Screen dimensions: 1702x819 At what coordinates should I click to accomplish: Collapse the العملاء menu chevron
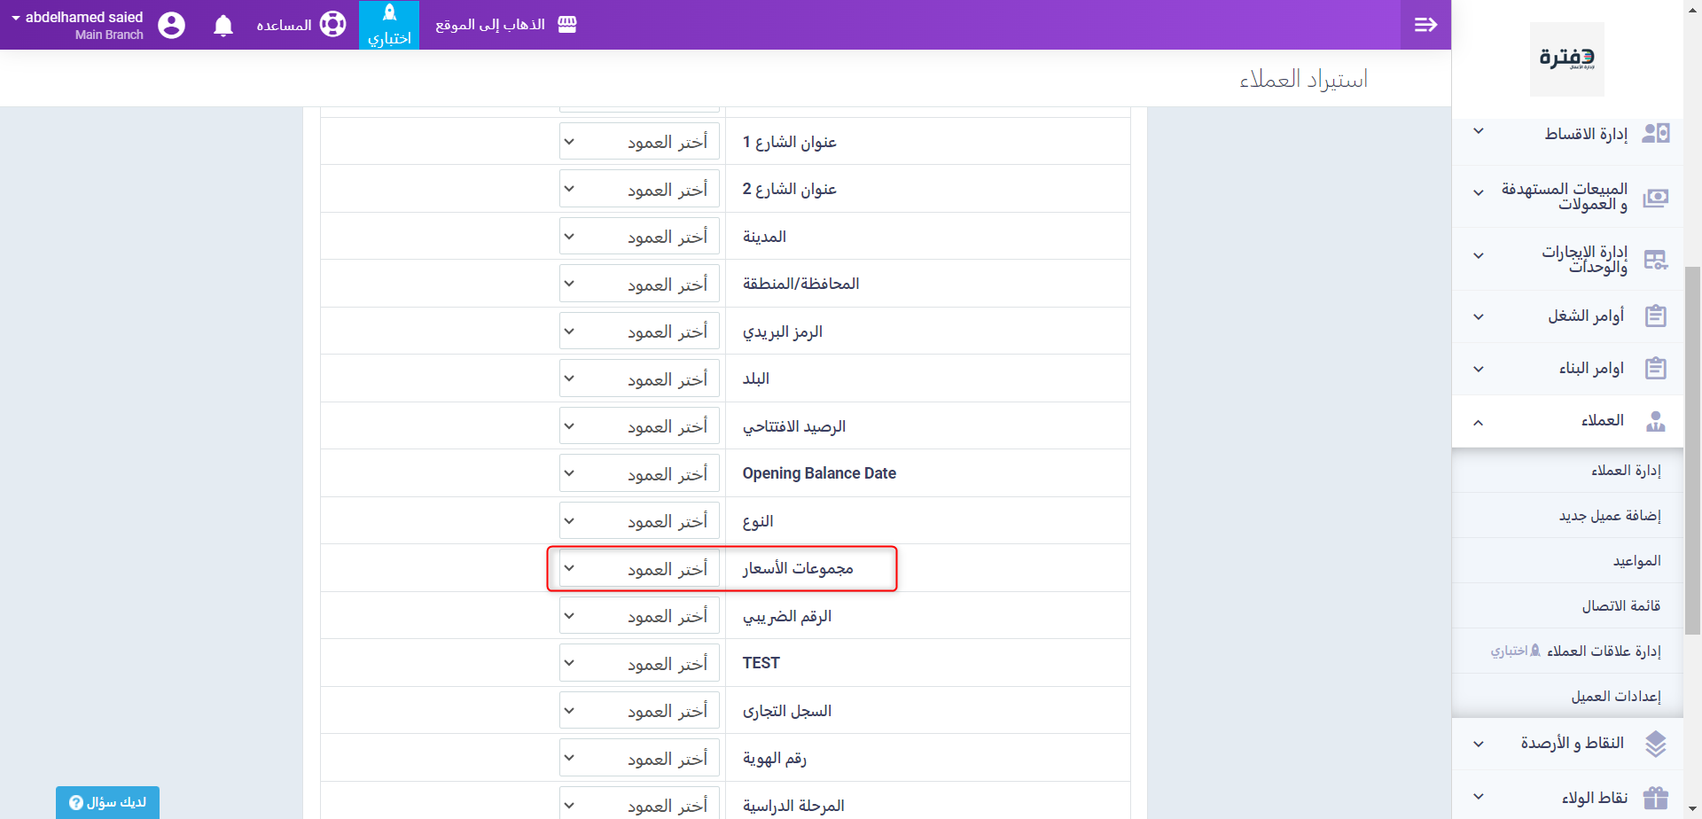point(1479,423)
